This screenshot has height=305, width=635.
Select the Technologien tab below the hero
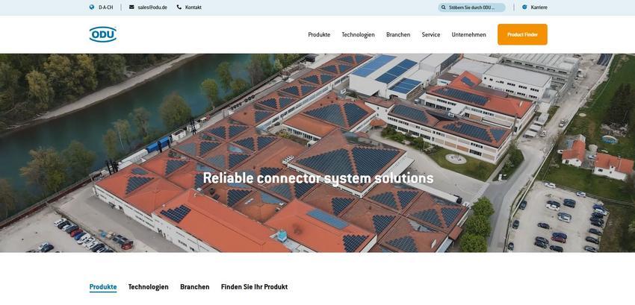pyautogui.click(x=148, y=287)
